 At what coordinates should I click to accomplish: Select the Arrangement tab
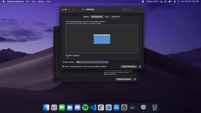pyautogui.click(x=97, y=17)
